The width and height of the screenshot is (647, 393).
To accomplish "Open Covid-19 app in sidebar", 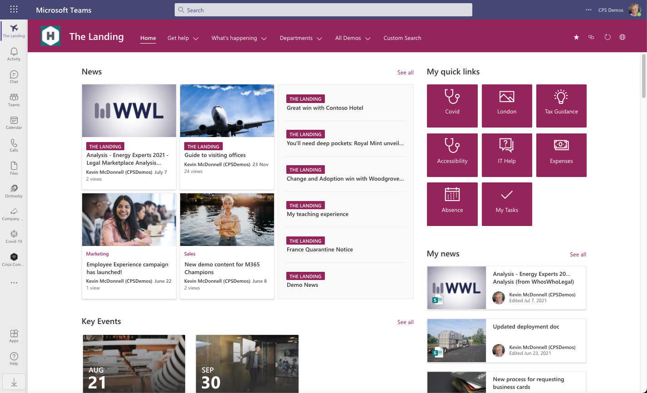I will pyautogui.click(x=14, y=236).
